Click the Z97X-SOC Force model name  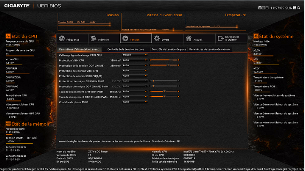tap(98, 151)
